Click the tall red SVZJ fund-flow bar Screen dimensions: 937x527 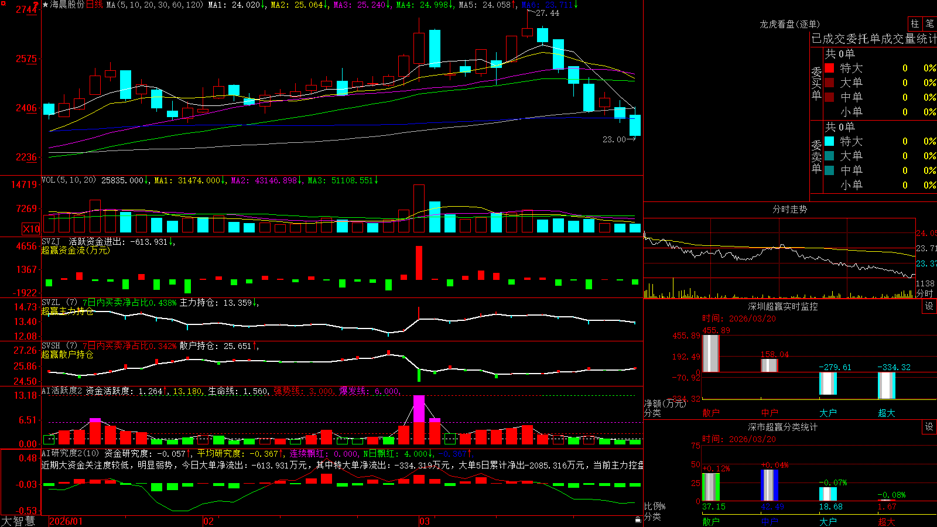coord(419,263)
